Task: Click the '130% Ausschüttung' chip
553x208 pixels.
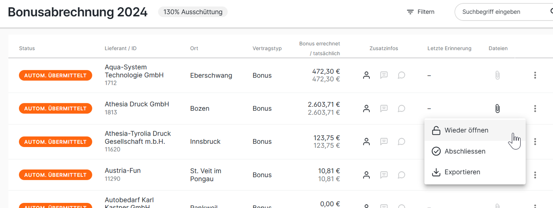Action: [x=193, y=12]
